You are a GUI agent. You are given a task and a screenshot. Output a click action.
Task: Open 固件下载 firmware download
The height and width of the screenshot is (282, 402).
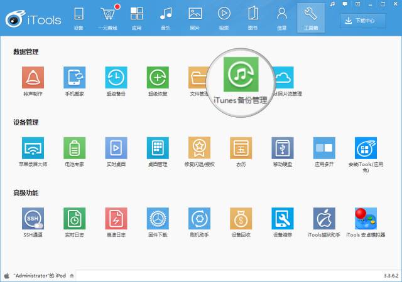158,218
